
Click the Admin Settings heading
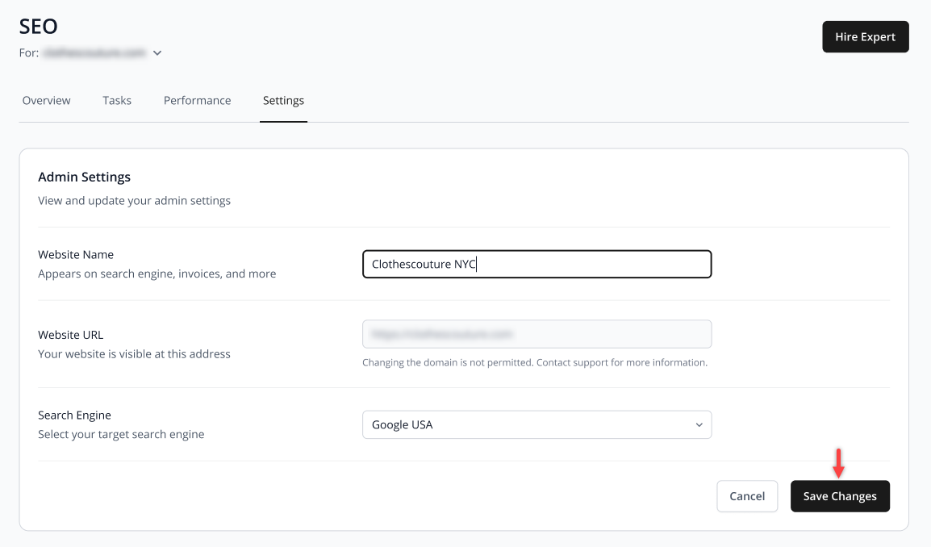click(x=85, y=177)
